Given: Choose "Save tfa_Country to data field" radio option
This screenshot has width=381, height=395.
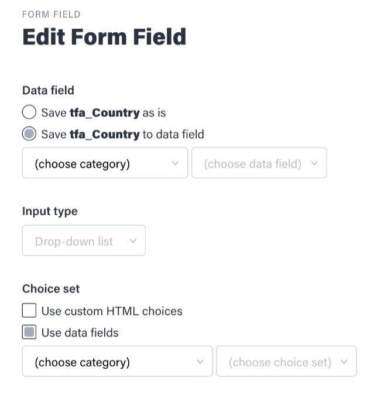Looking at the screenshot, I should pos(29,134).
